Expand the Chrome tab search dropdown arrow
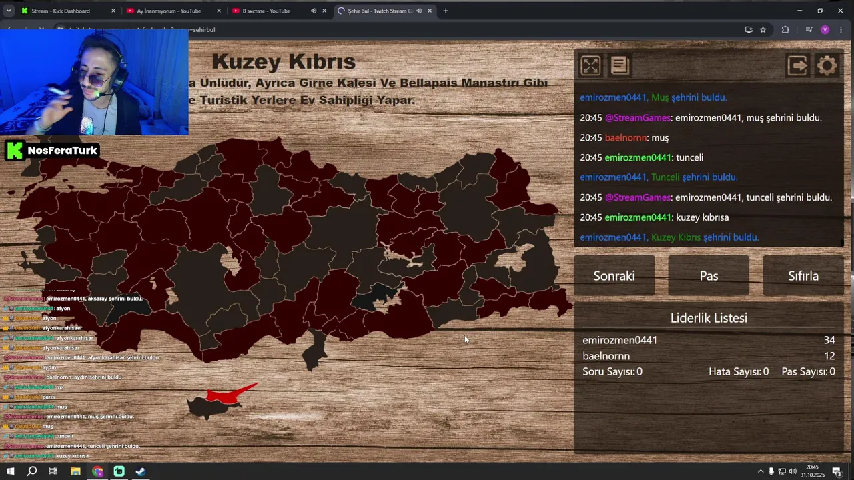The image size is (854, 480). coord(9,11)
